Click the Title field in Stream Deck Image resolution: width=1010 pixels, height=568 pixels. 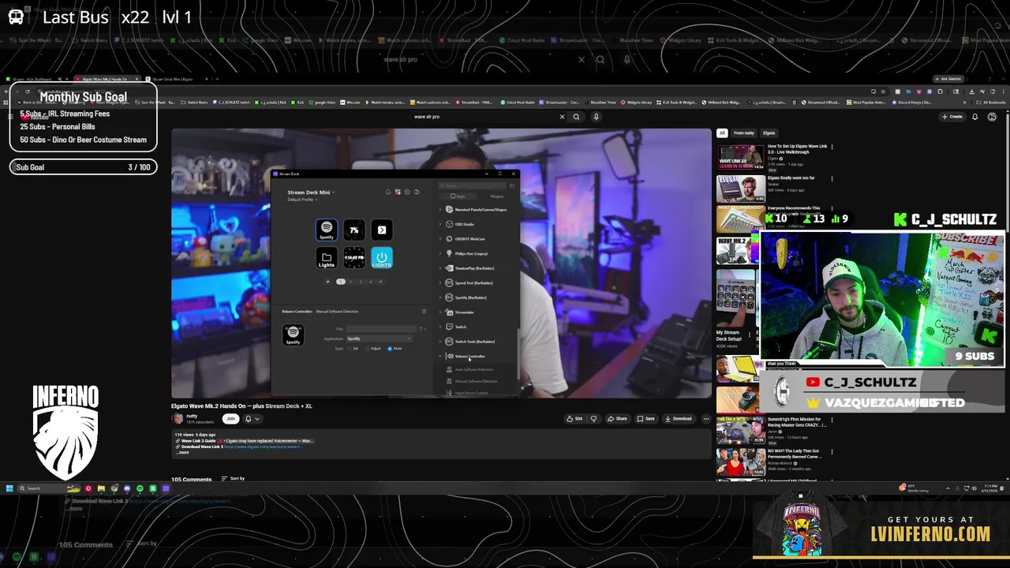click(381, 329)
